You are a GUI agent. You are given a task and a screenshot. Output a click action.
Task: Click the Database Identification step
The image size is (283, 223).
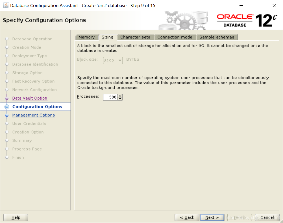tap(35, 64)
